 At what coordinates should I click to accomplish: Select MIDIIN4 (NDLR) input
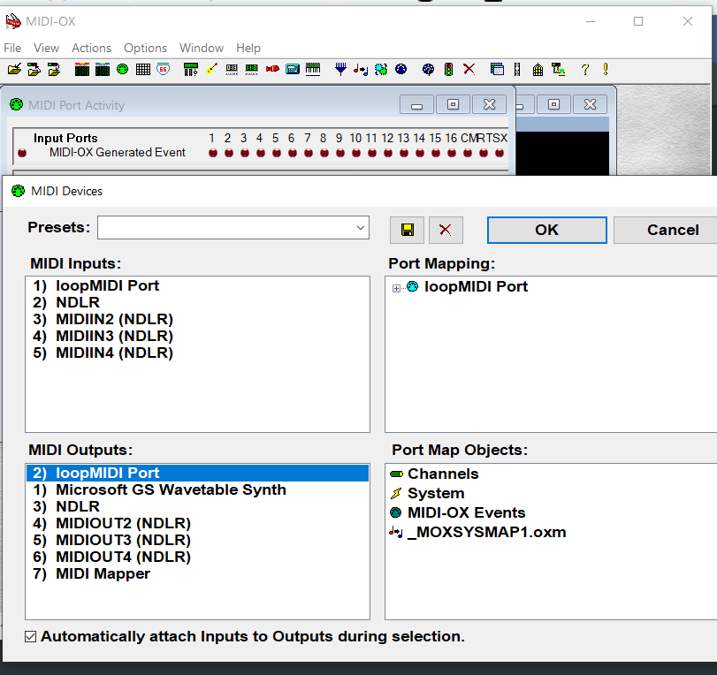[x=197, y=353]
